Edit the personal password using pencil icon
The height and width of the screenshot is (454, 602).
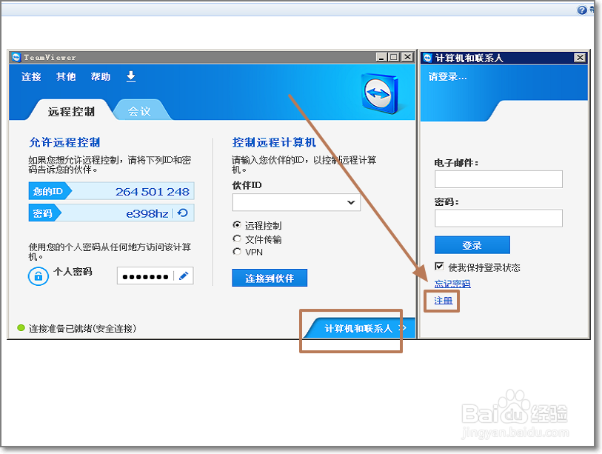click(184, 275)
